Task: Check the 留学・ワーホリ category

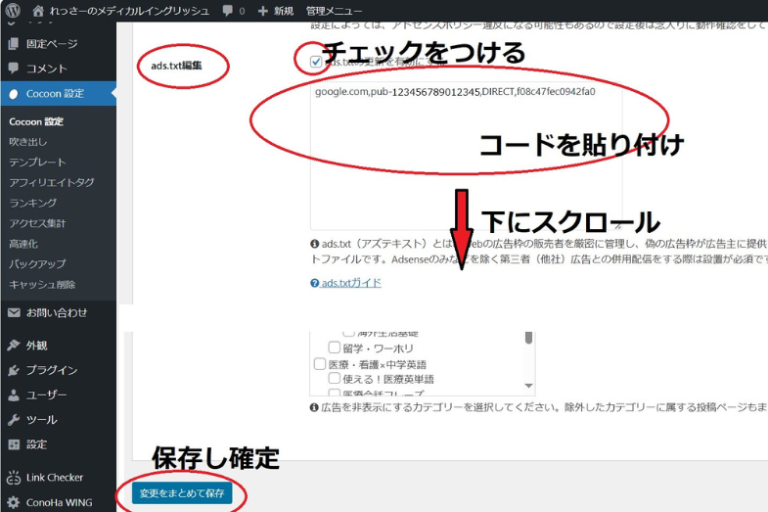Action: click(334, 348)
